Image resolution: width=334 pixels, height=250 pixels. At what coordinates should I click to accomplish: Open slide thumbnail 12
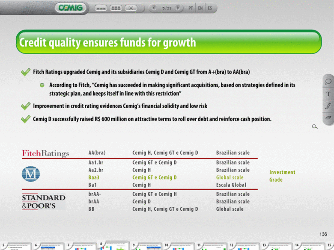point(244,246)
